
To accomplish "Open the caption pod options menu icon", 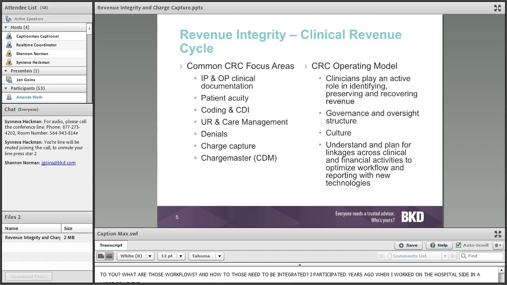I will coord(498,245).
